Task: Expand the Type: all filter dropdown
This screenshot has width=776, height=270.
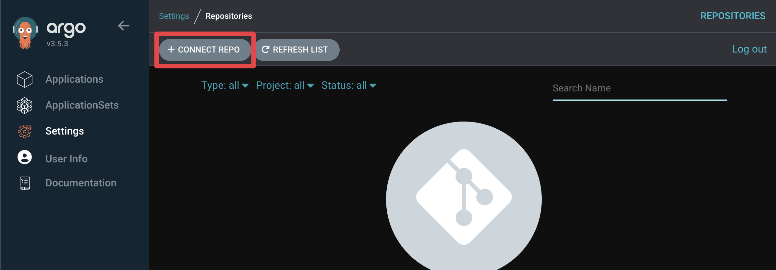Action: click(225, 85)
